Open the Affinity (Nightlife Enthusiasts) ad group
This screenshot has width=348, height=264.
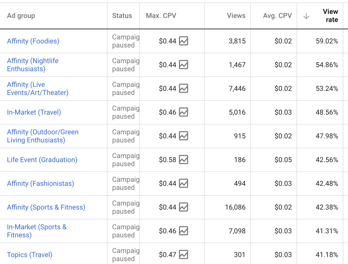click(x=33, y=65)
